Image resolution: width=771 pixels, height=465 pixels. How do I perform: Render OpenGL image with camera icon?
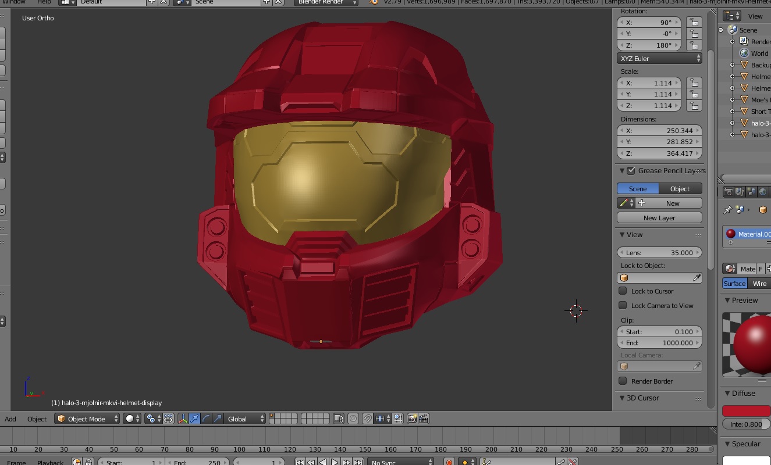(412, 419)
